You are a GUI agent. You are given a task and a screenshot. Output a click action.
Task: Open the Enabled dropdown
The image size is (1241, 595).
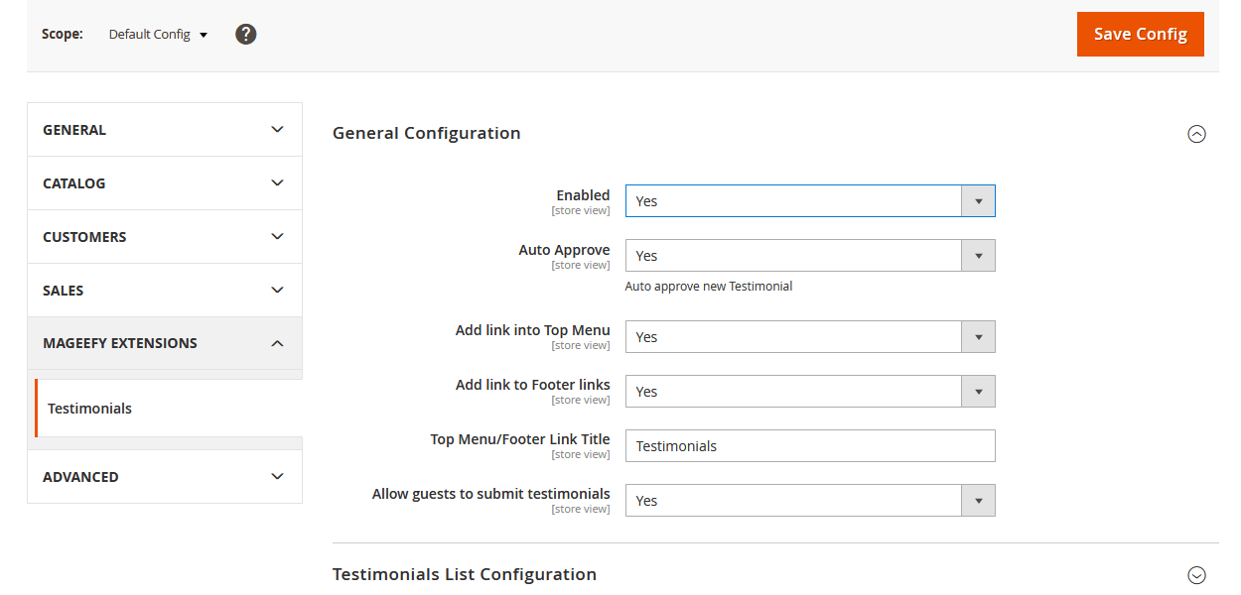coord(809,201)
